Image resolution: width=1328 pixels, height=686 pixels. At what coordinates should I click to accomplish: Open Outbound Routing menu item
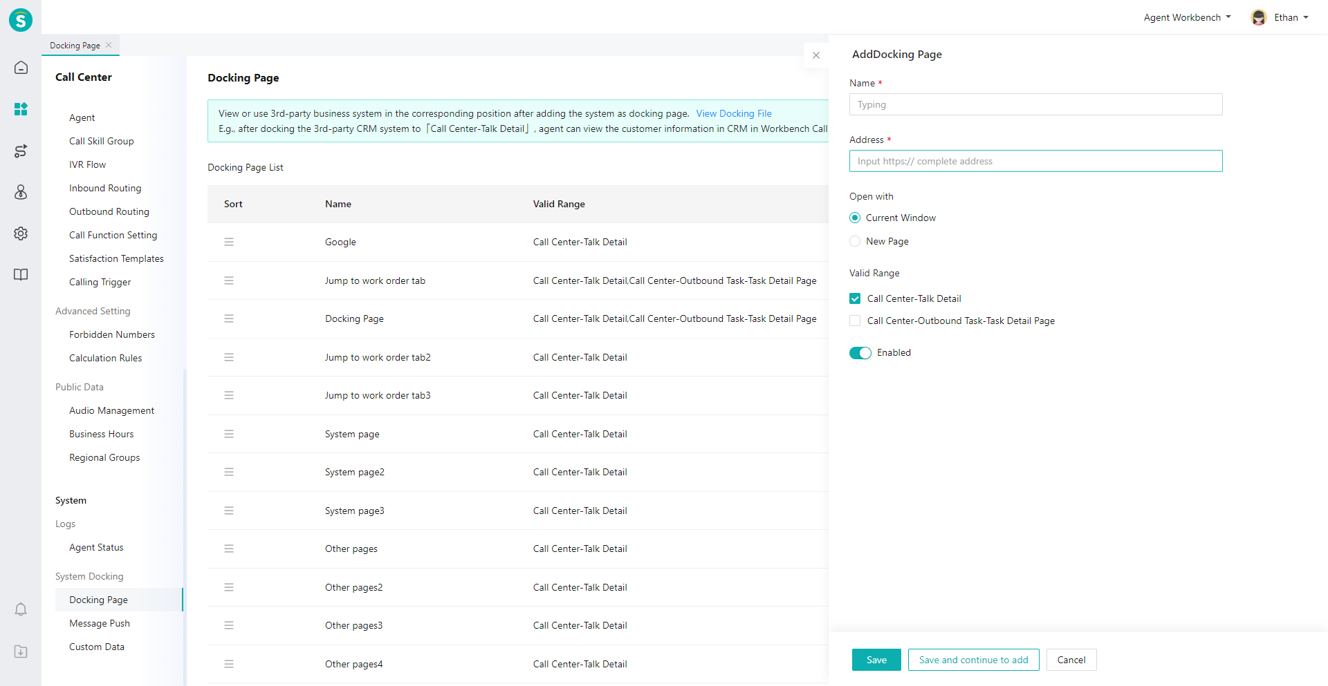[x=109, y=211]
